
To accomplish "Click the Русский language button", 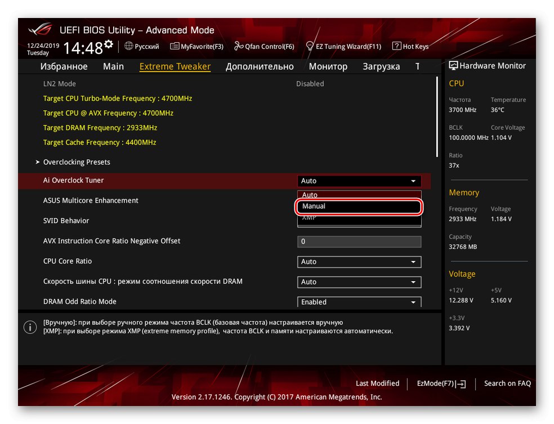I will click(146, 46).
